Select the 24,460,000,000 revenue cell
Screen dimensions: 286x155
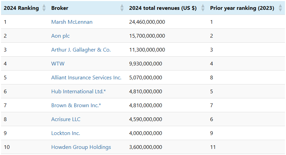coord(147,22)
